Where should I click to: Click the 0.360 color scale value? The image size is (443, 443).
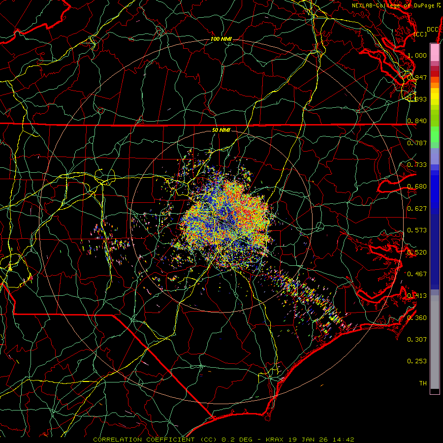[417, 318]
